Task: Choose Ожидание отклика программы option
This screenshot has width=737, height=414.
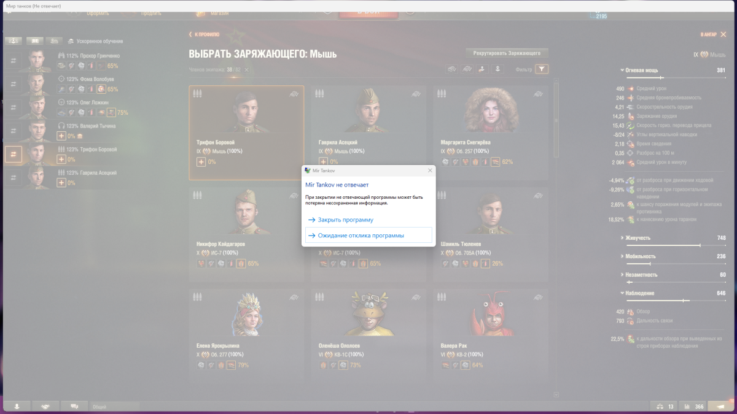Action: point(368,235)
